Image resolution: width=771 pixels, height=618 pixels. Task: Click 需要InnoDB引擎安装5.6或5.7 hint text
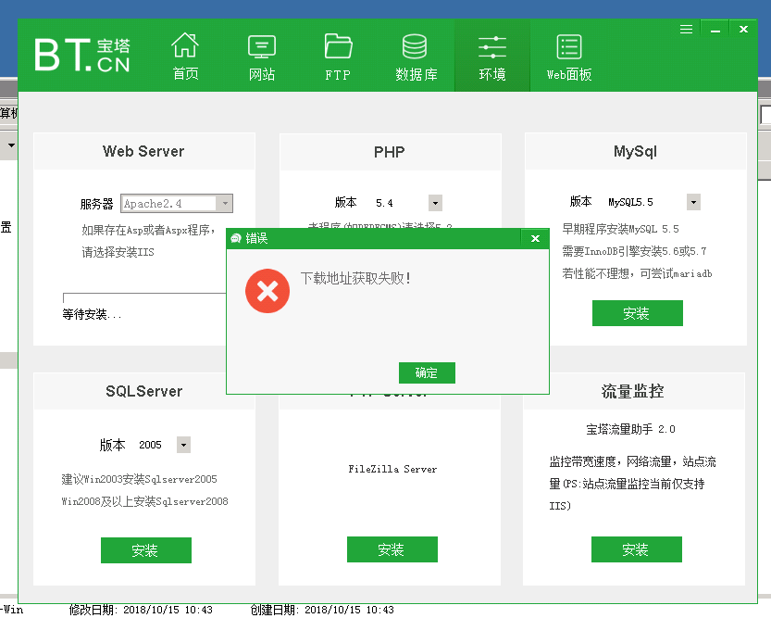click(x=634, y=251)
